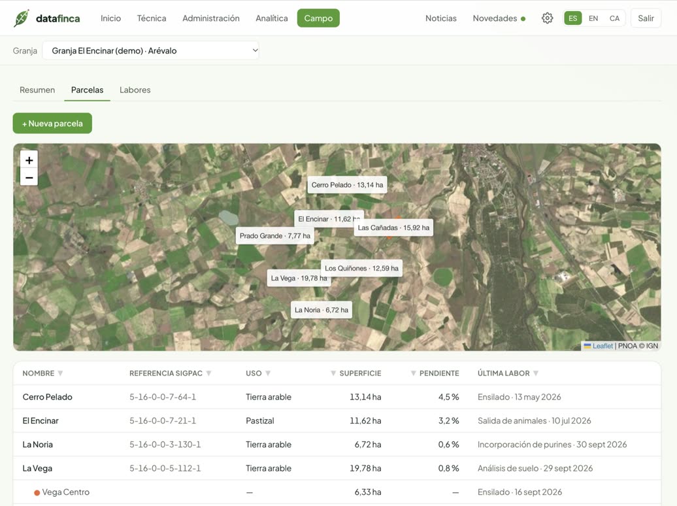677x506 pixels.
Task: Switch to the Labores tab
Action: 135,90
